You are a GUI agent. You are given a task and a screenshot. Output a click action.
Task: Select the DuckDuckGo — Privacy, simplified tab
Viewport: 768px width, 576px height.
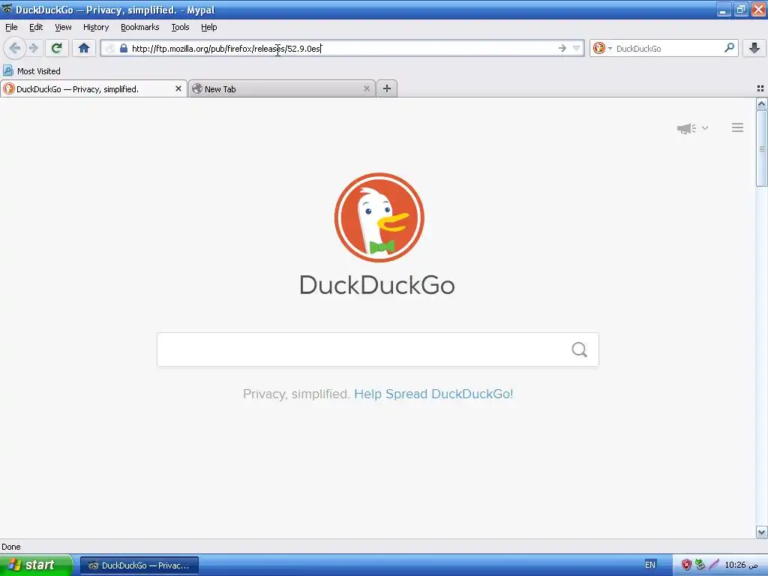coord(93,88)
